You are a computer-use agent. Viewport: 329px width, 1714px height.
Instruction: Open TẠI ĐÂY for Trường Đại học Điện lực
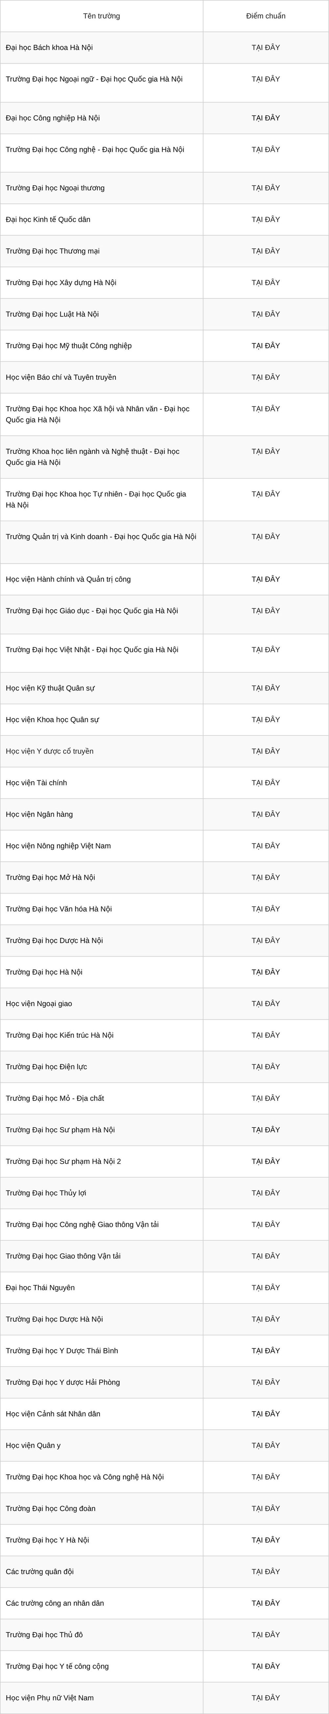(x=266, y=1067)
